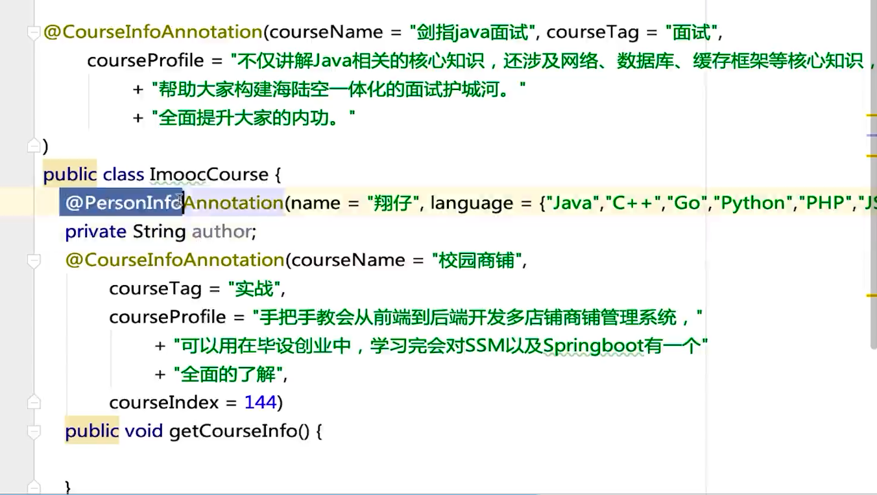Click the ImoocCourse class name
The image size is (877, 495).
(x=209, y=174)
